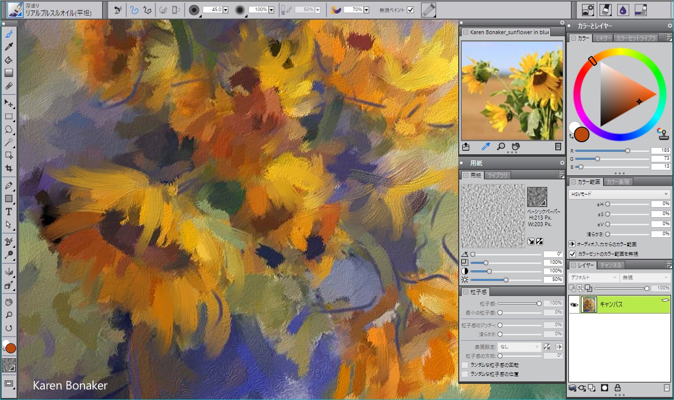This screenshot has width=674, height=400.
Task: Pick the Pen tool in the toolbox
Action: [9, 185]
